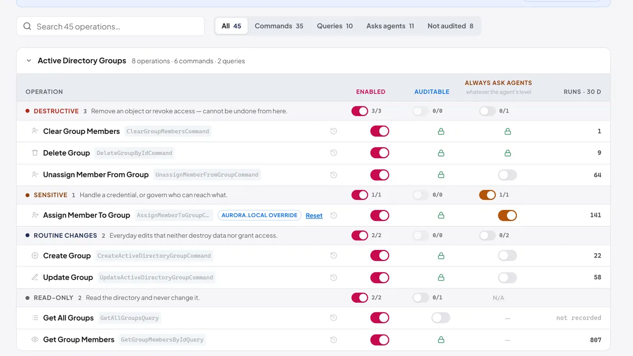This screenshot has height=356, width=633.
Task: Click the plus-circle icon beside Create Group
Action: coord(35,256)
